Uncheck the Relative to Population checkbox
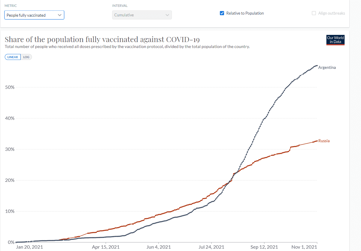361x251 pixels. (222, 13)
